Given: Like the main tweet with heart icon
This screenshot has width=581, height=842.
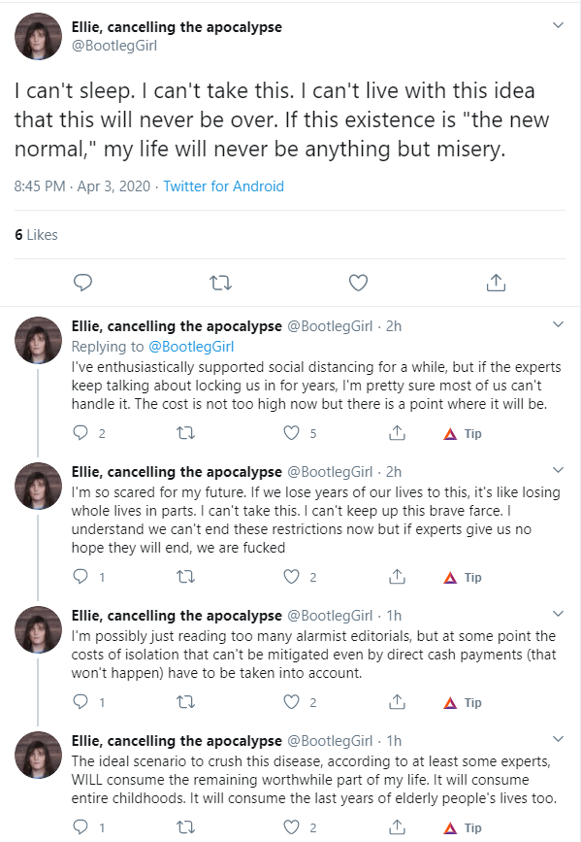Looking at the screenshot, I should tap(358, 283).
